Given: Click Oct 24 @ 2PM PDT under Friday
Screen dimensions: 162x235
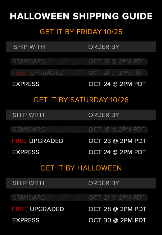Looking at the screenshot, I should pyautogui.click(x=117, y=84).
